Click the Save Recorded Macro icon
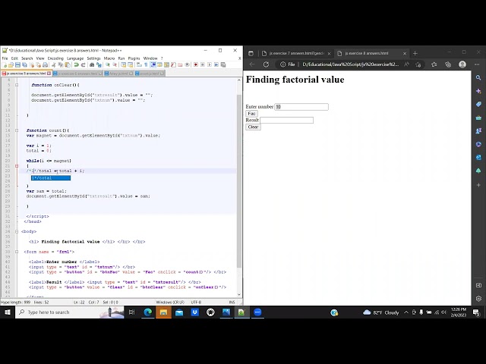 (x=223, y=64)
